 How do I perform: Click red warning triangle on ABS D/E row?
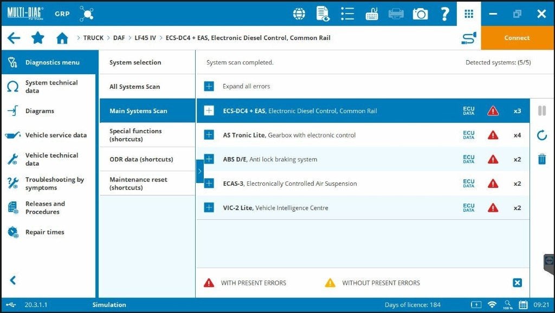click(493, 160)
